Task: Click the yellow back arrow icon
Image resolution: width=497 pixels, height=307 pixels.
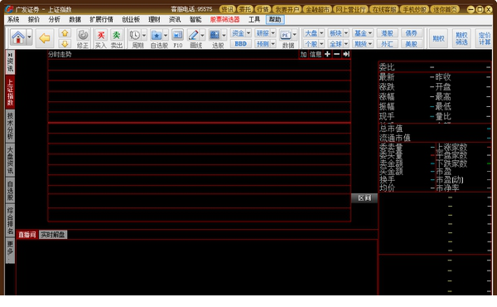Action: [x=45, y=38]
